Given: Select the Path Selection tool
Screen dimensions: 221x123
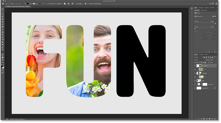Looking at the screenshot, I should point(2,52).
